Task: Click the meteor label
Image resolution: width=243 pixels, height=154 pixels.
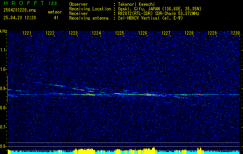Action: (x=55, y=12)
